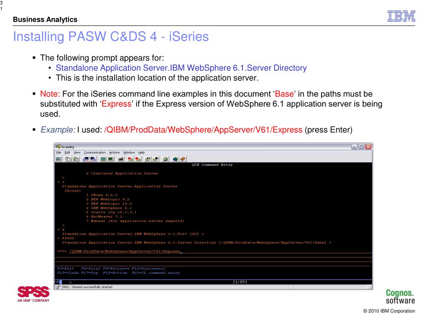Image resolution: width=428 pixels, height=321 pixels.
Task: Click option '1 JBoss 4.2.0'
Action: pyautogui.click(x=102, y=195)
